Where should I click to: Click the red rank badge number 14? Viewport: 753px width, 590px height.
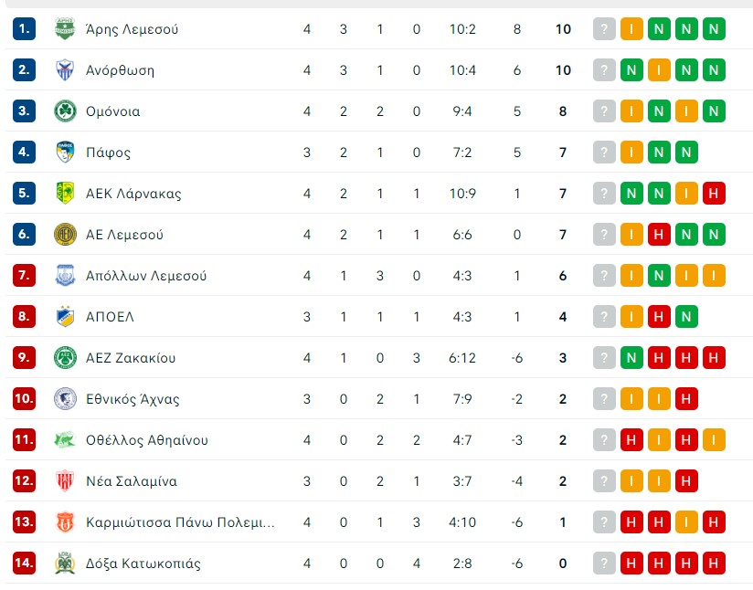click(x=24, y=564)
